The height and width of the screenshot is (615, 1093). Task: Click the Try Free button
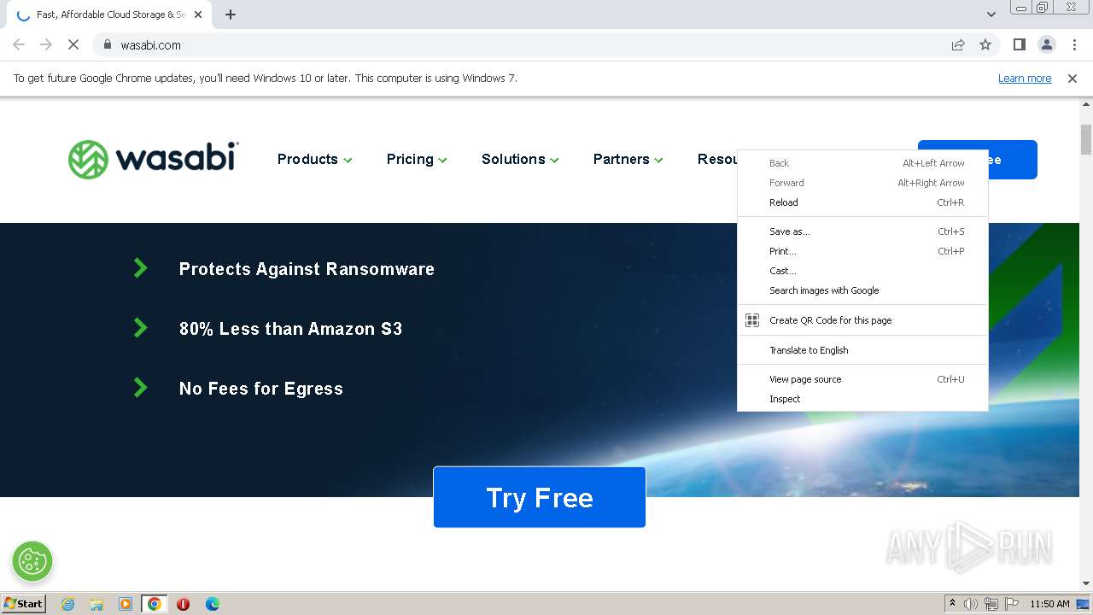coord(540,497)
